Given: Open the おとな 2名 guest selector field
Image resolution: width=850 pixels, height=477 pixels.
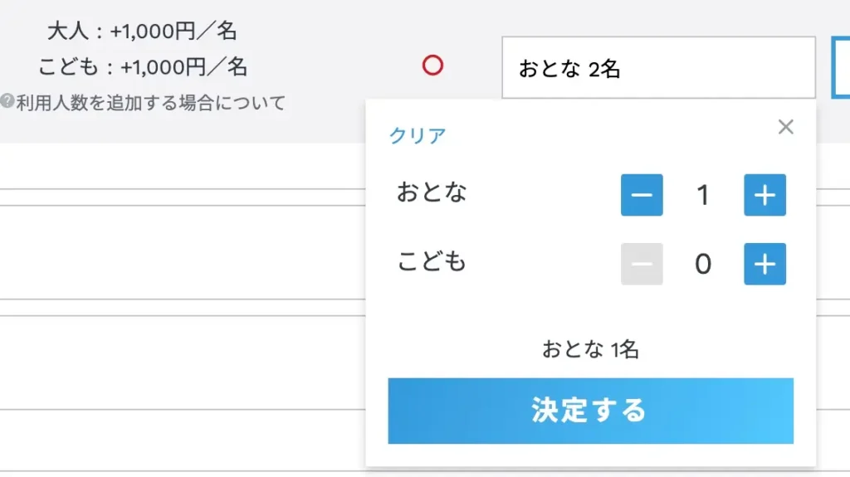Looking at the screenshot, I should coord(658,68).
